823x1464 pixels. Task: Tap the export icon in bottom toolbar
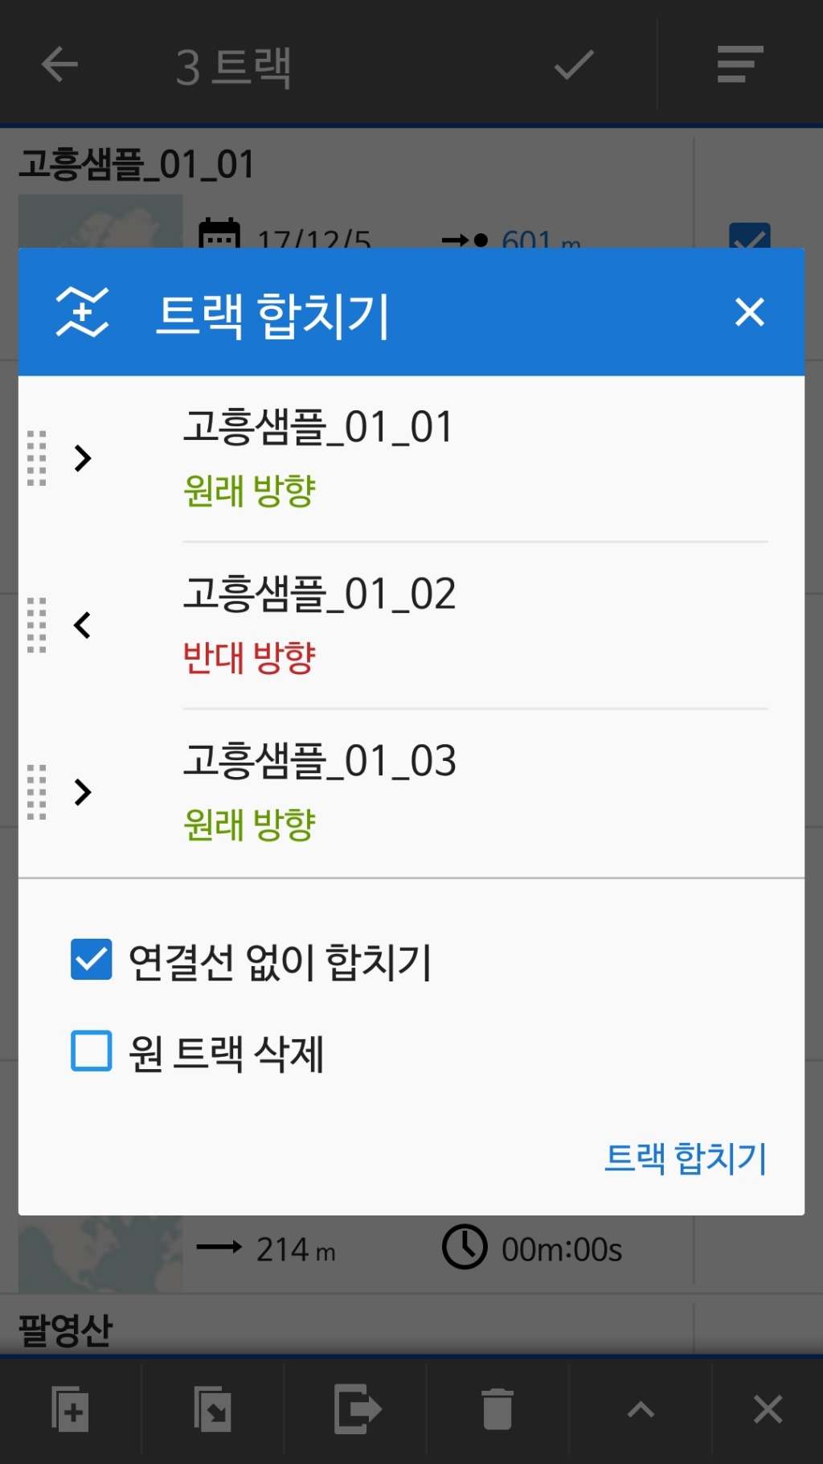point(356,1409)
